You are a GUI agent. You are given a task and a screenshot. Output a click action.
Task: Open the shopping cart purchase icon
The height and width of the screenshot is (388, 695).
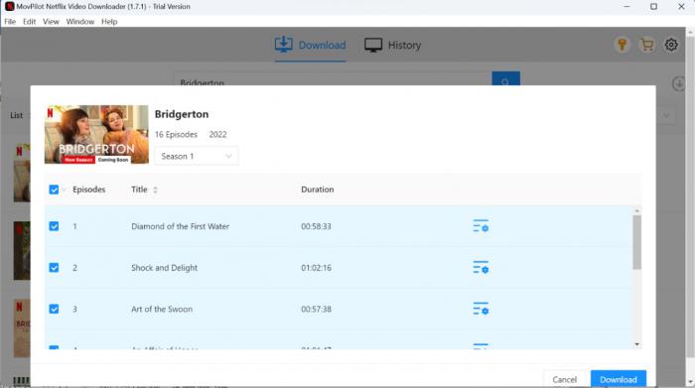click(646, 45)
